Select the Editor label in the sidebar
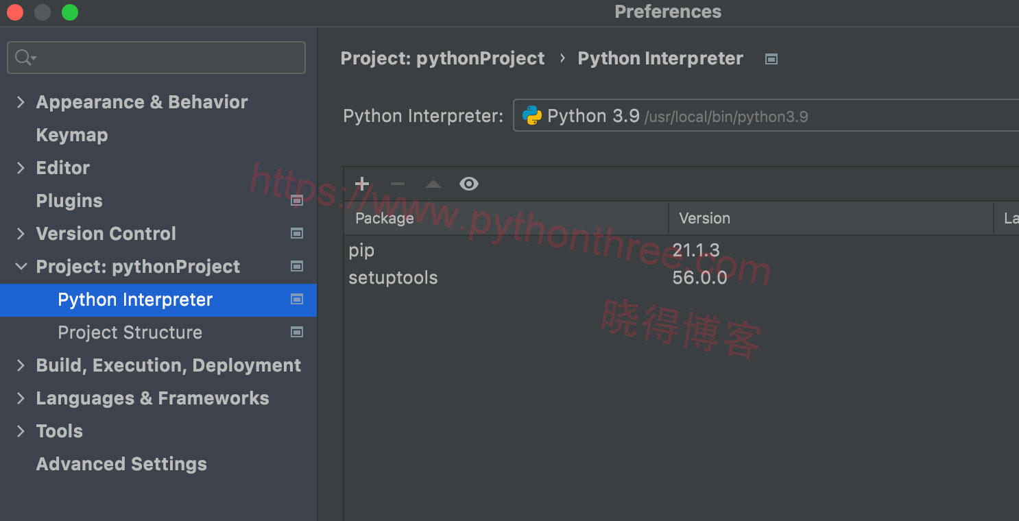Screen dimensions: 1019x521 coord(63,168)
